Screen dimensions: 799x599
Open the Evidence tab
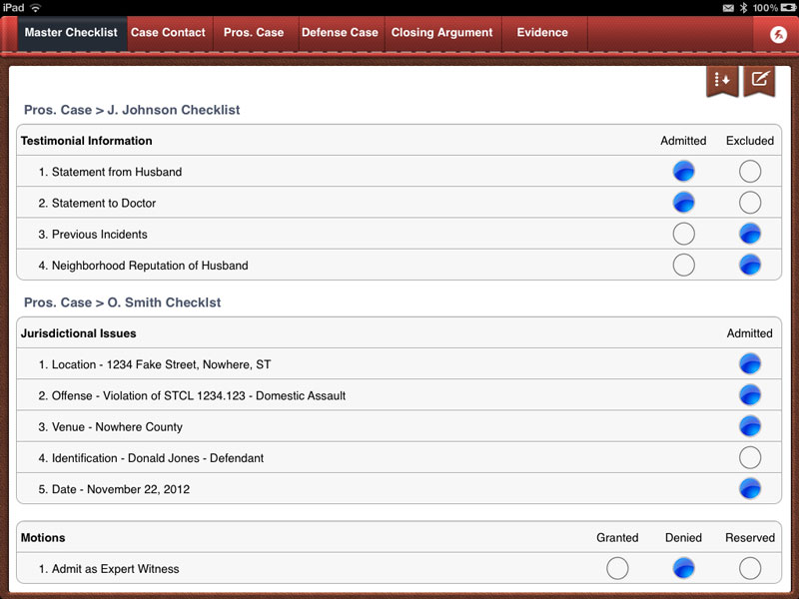tap(540, 32)
